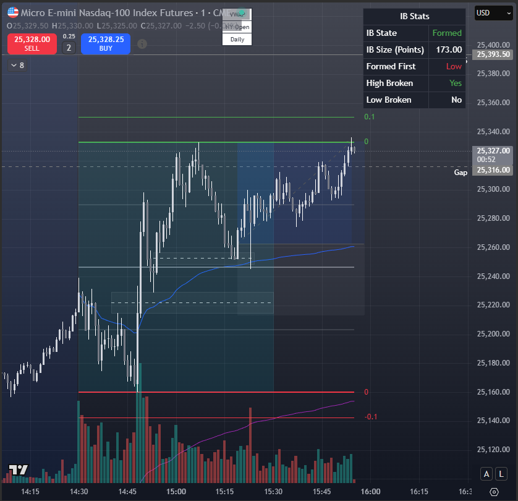Viewport: 518px width, 501px height.
Task: Click the NY Open label box
Action: click(237, 27)
